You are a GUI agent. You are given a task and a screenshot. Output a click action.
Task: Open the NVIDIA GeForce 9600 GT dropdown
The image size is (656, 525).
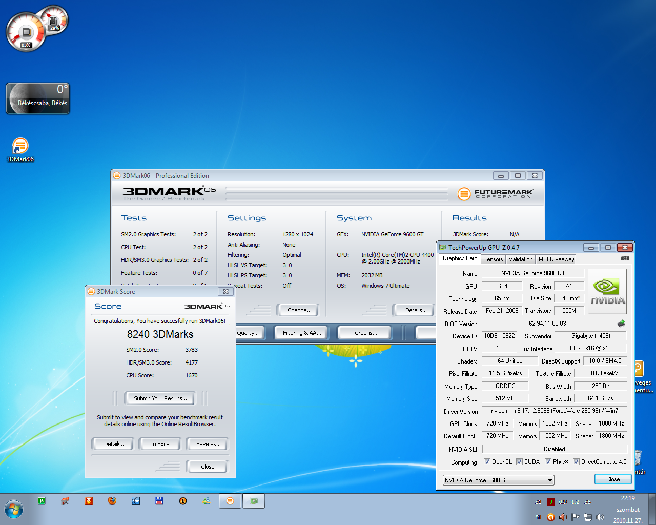tap(498, 480)
